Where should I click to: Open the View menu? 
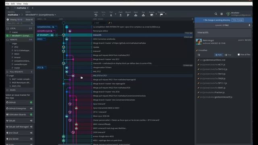coord(19,4)
